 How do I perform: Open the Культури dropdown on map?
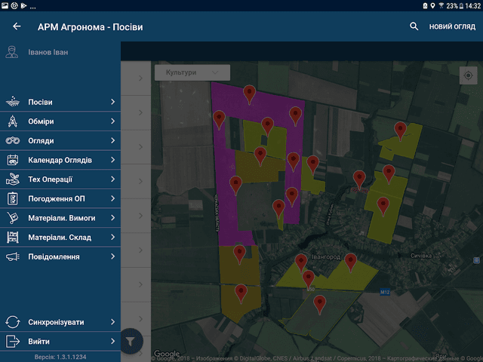192,72
